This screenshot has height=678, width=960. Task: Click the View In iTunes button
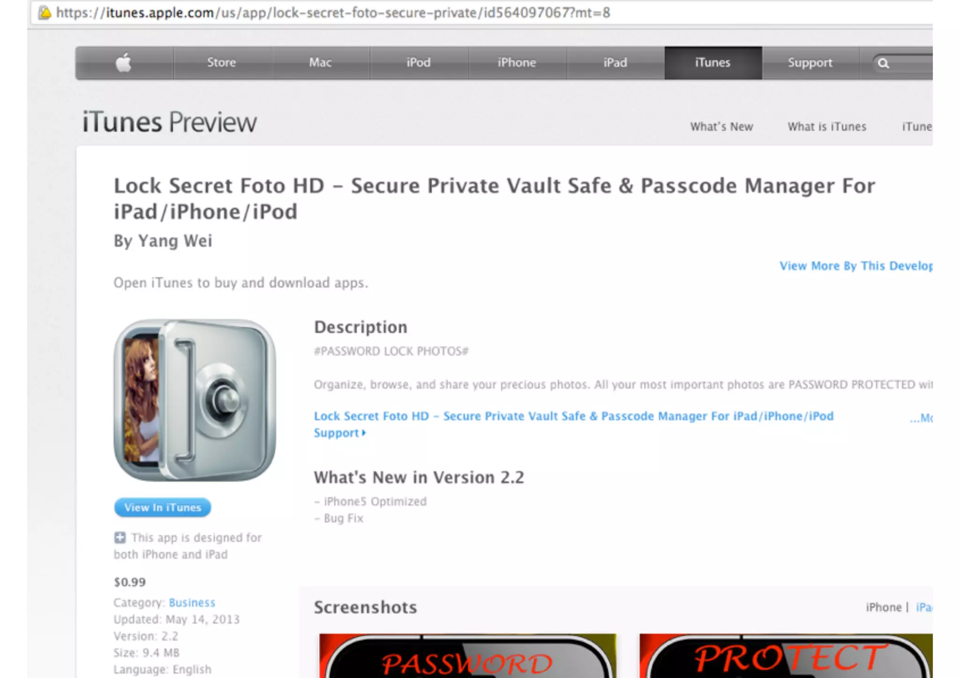163,508
